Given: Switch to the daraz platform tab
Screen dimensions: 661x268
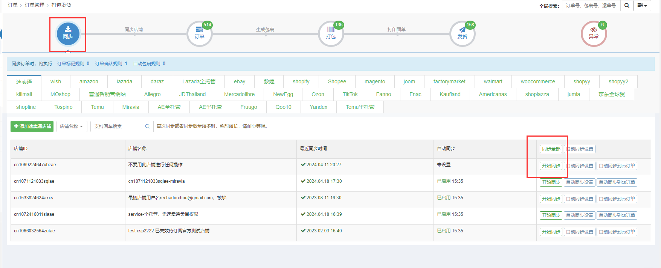Looking at the screenshot, I should (x=157, y=81).
